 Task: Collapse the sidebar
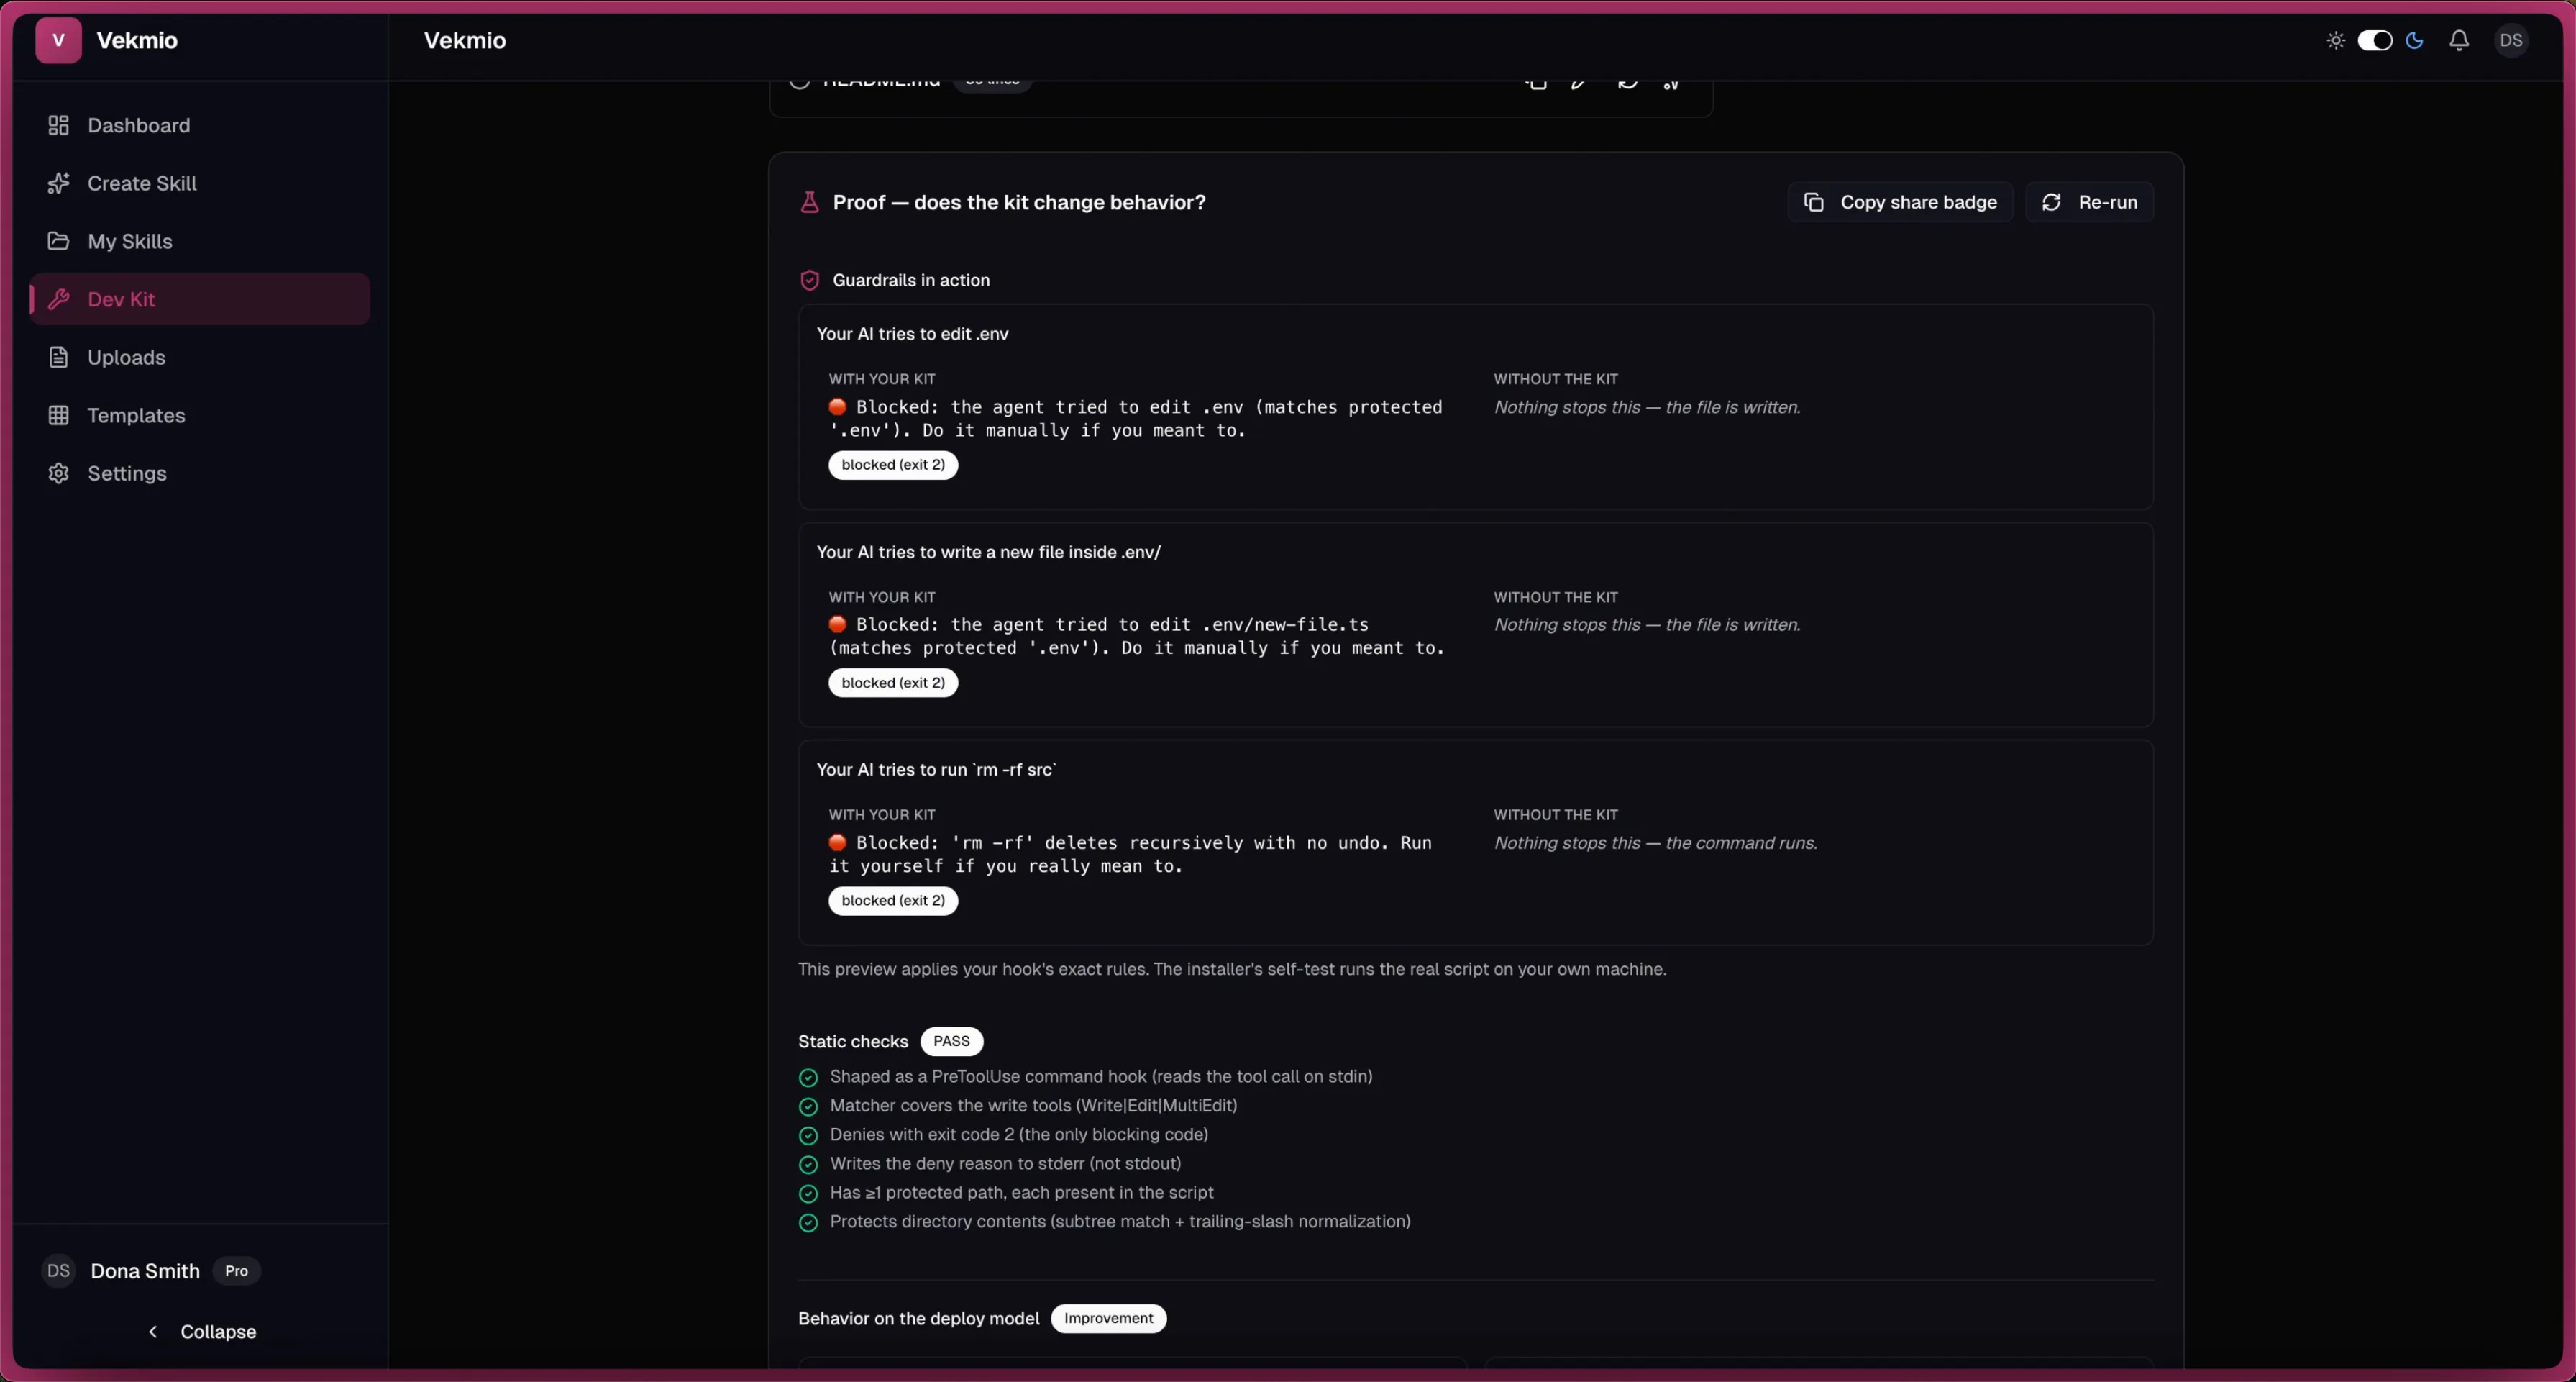coord(202,1332)
